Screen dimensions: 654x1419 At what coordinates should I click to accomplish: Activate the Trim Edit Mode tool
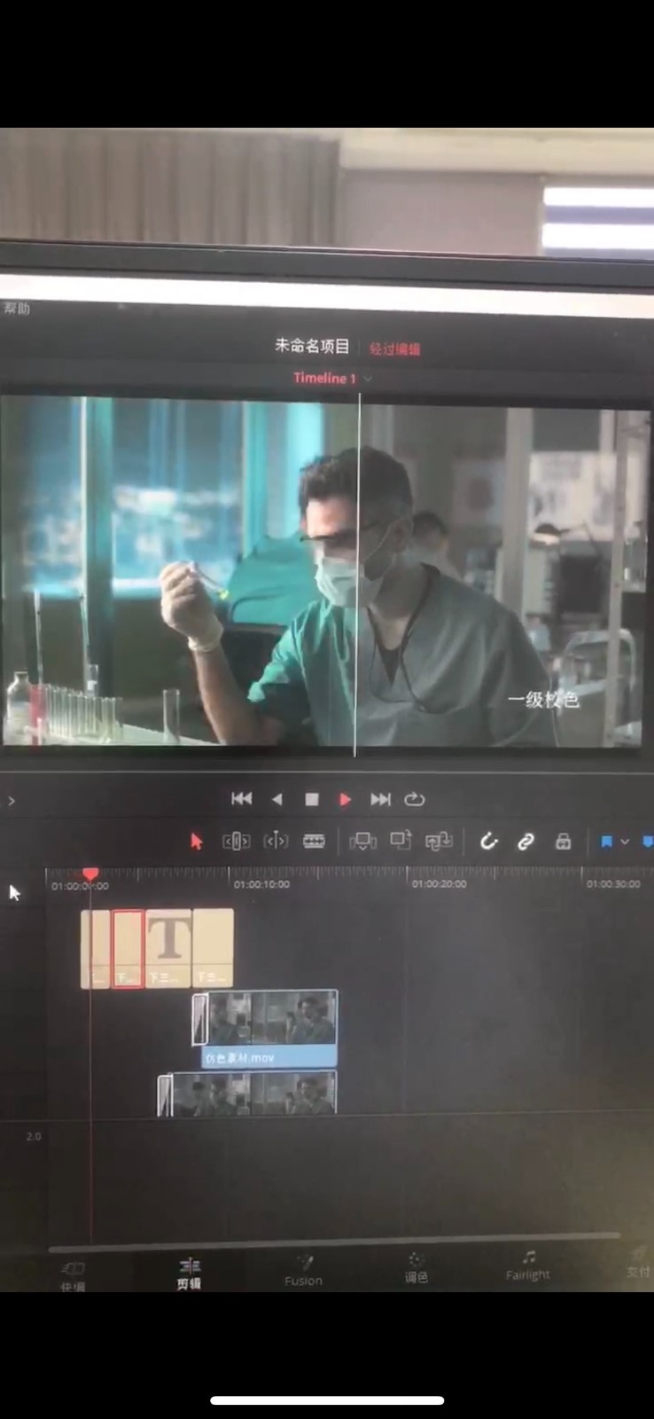(x=236, y=841)
